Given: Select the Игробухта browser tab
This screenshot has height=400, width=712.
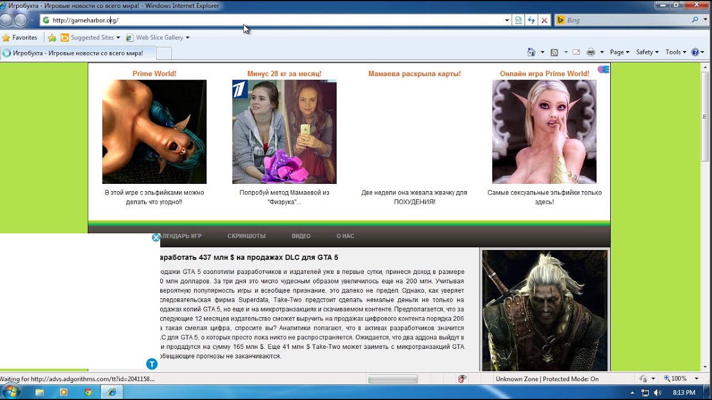Looking at the screenshot, I should tap(78, 53).
